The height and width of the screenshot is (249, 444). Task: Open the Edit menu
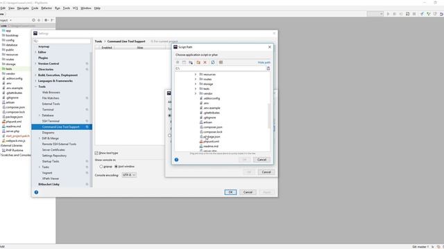point(3,8)
